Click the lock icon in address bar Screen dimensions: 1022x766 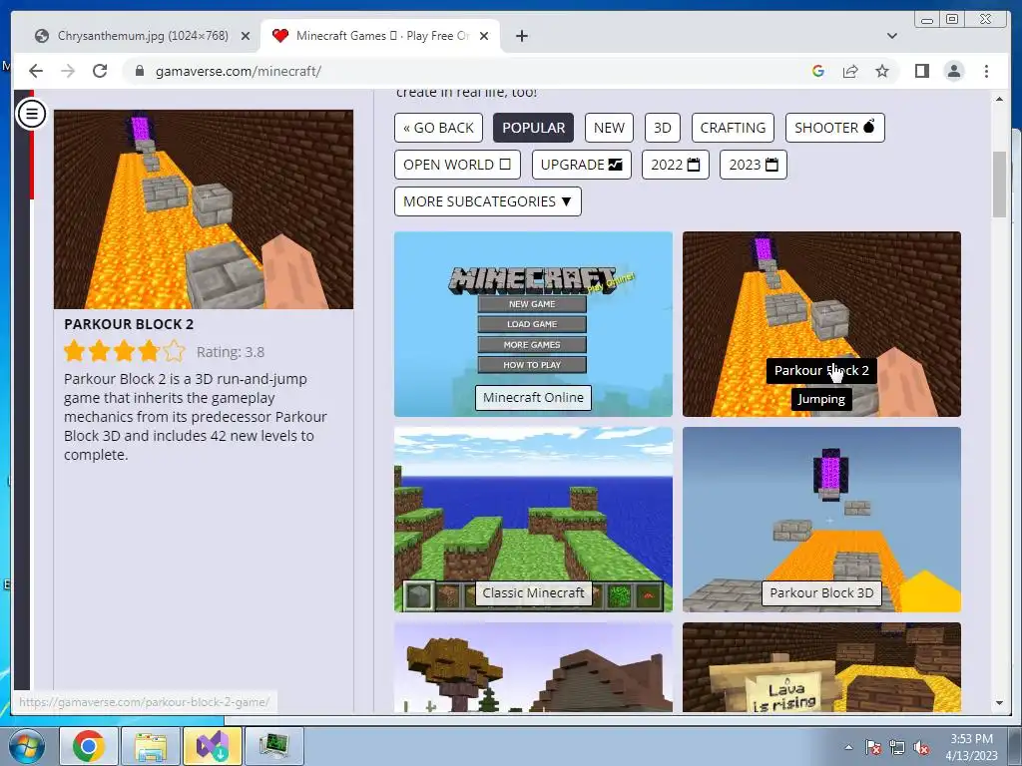(x=139, y=71)
